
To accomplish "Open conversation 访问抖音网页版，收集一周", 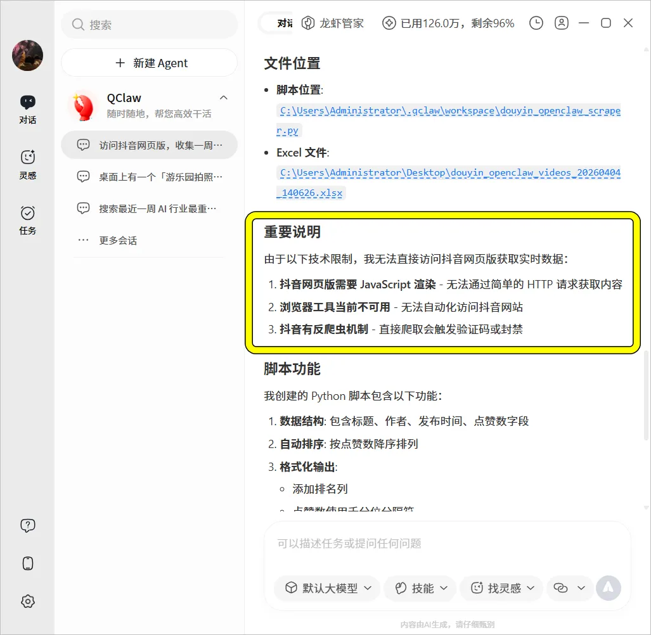I will pyautogui.click(x=150, y=145).
